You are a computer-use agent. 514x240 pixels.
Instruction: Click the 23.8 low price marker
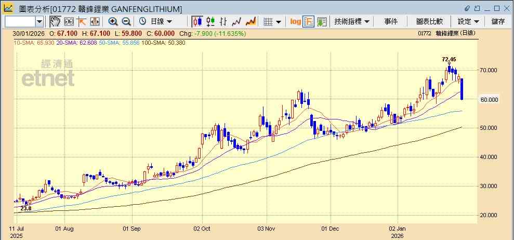26,208
